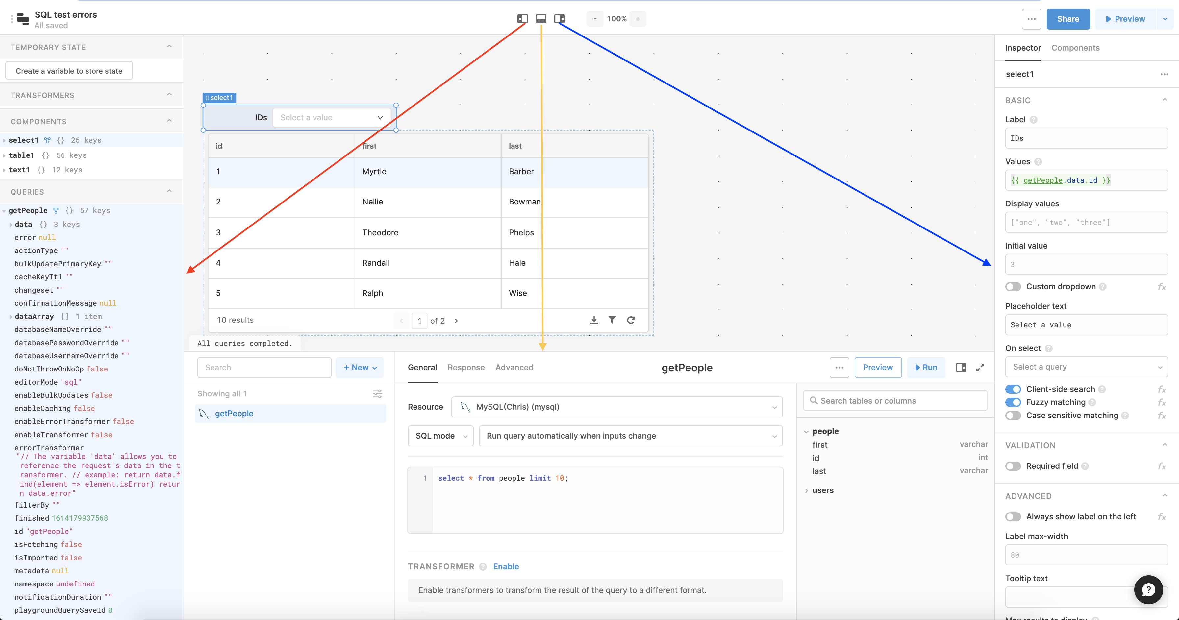Open the table filter icon
Screen dimensions: 1179x620
(612, 320)
